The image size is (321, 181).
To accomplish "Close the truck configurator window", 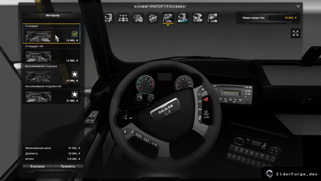I will 298,6.
